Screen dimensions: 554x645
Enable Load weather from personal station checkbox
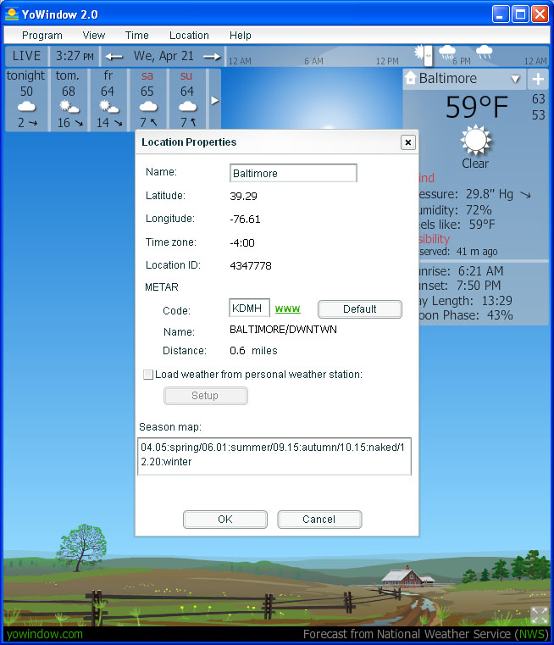148,375
